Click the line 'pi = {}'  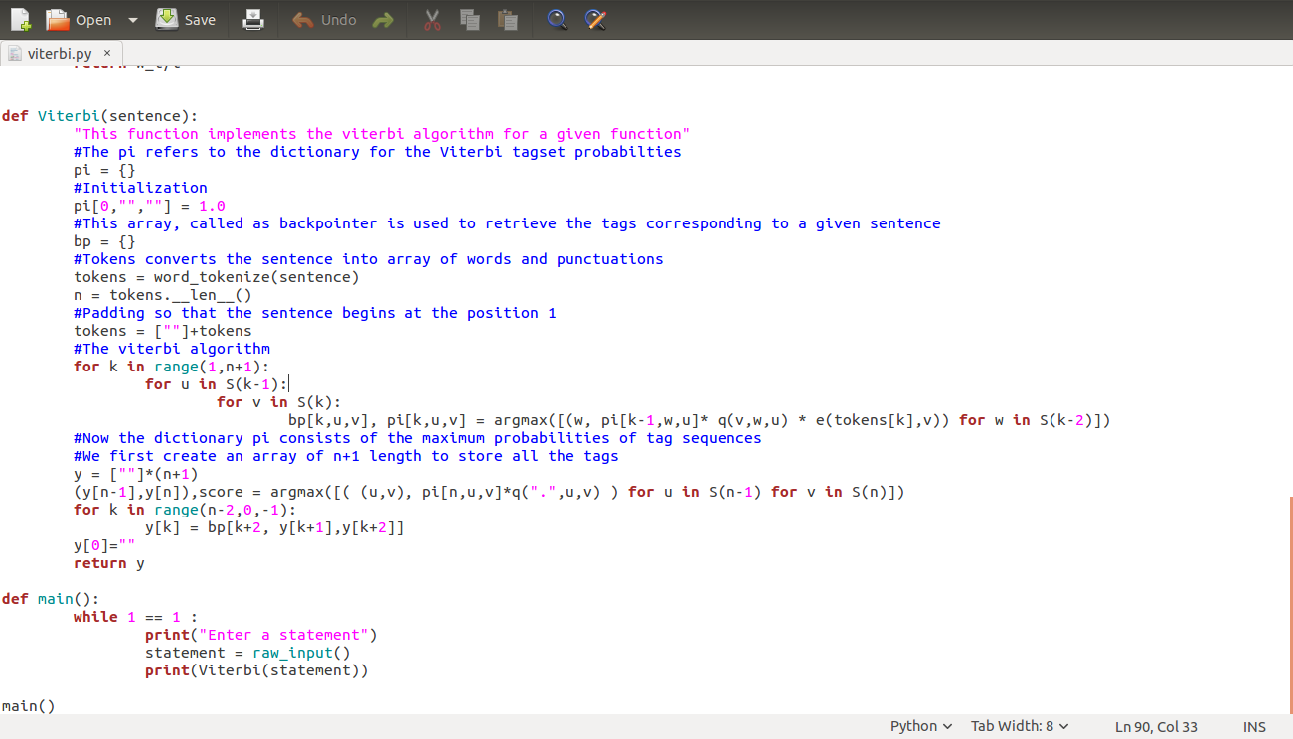pyautogui.click(x=104, y=170)
